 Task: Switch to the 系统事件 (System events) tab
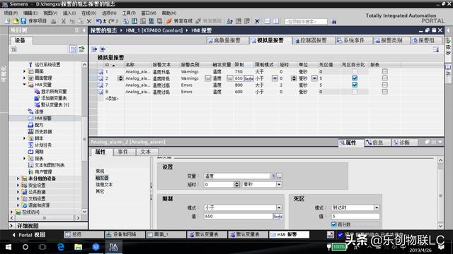354,41
